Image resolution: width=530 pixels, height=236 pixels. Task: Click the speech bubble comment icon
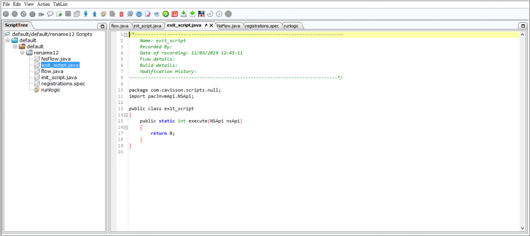point(50,14)
